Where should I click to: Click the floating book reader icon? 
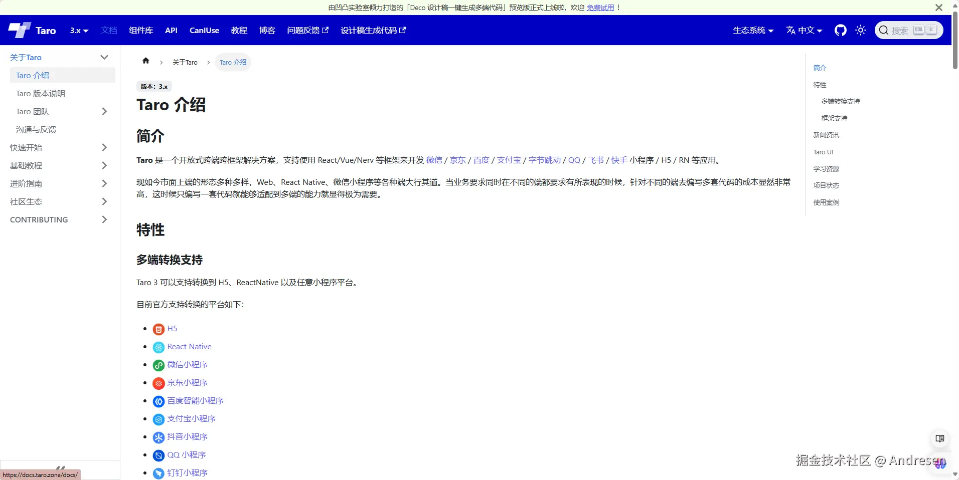[x=940, y=438]
